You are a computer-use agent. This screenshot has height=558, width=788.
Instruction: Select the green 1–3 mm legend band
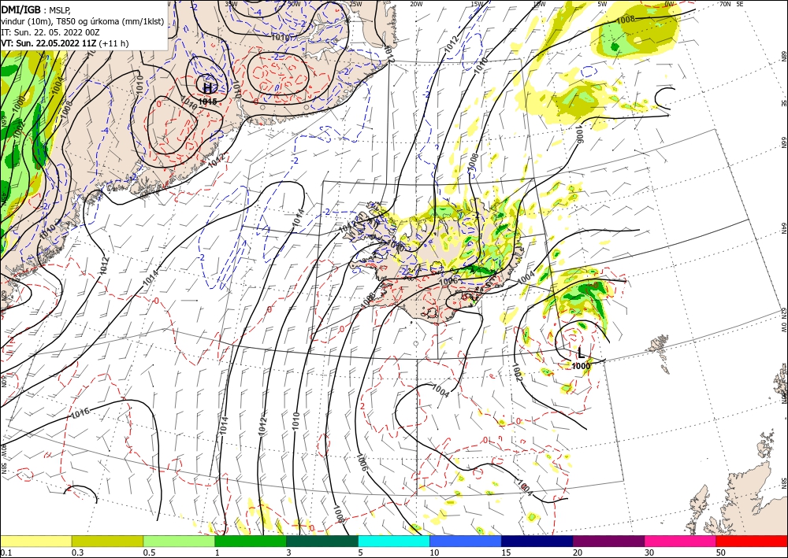pyautogui.click(x=251, y=541)
